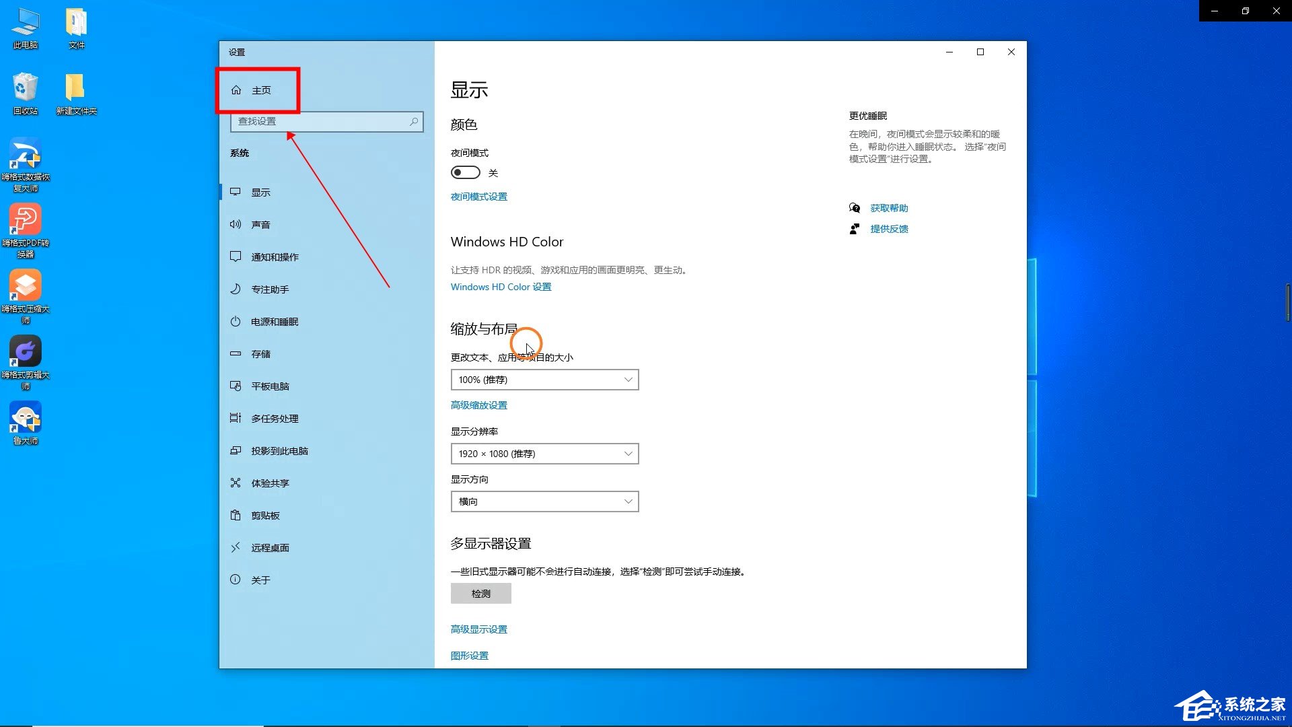
Task: Open Storage (存储) settings
Action: (260, 354)
